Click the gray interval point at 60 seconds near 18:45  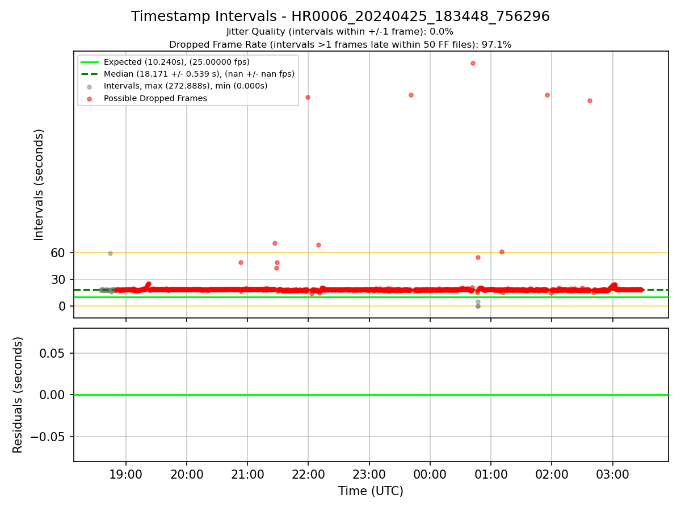point(110,253)
